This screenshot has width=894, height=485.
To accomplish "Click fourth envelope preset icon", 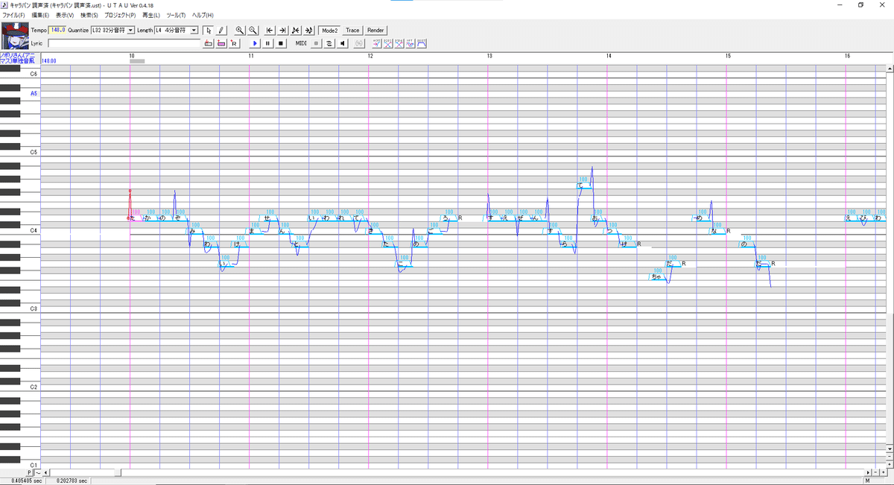I will pyautogui.click(x=410, y=43).
